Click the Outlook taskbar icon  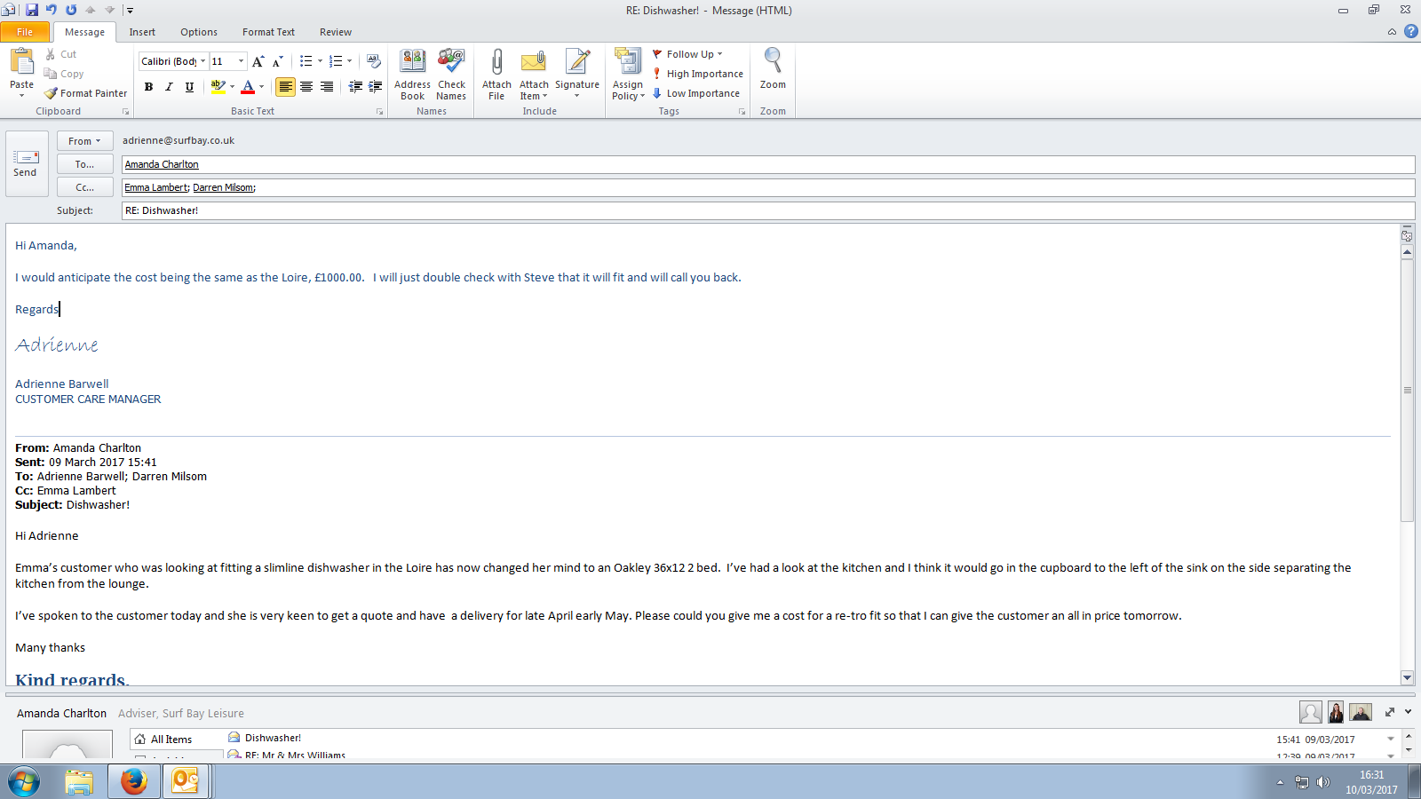point(185,781)
